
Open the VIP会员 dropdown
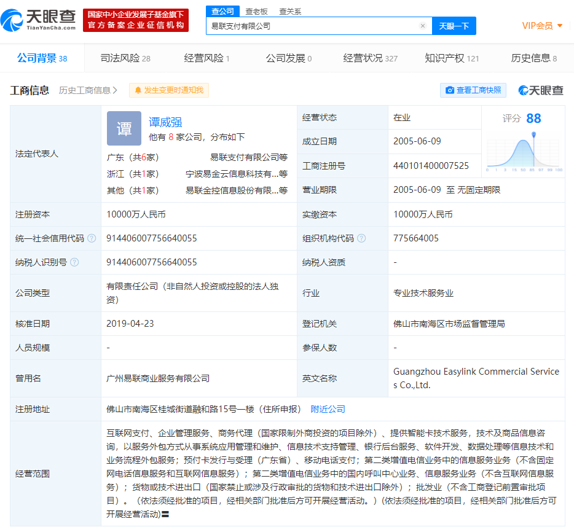click(542, 26)
